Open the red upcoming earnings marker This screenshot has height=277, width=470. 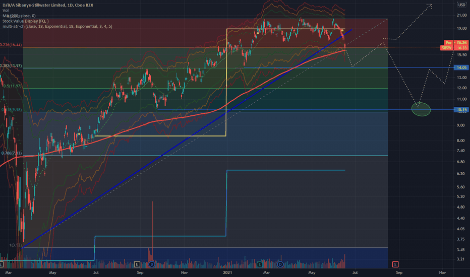395,264
